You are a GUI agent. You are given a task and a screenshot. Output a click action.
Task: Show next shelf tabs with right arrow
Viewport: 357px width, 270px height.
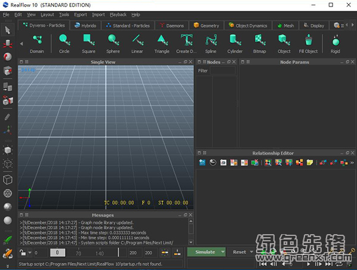(353, 25)
